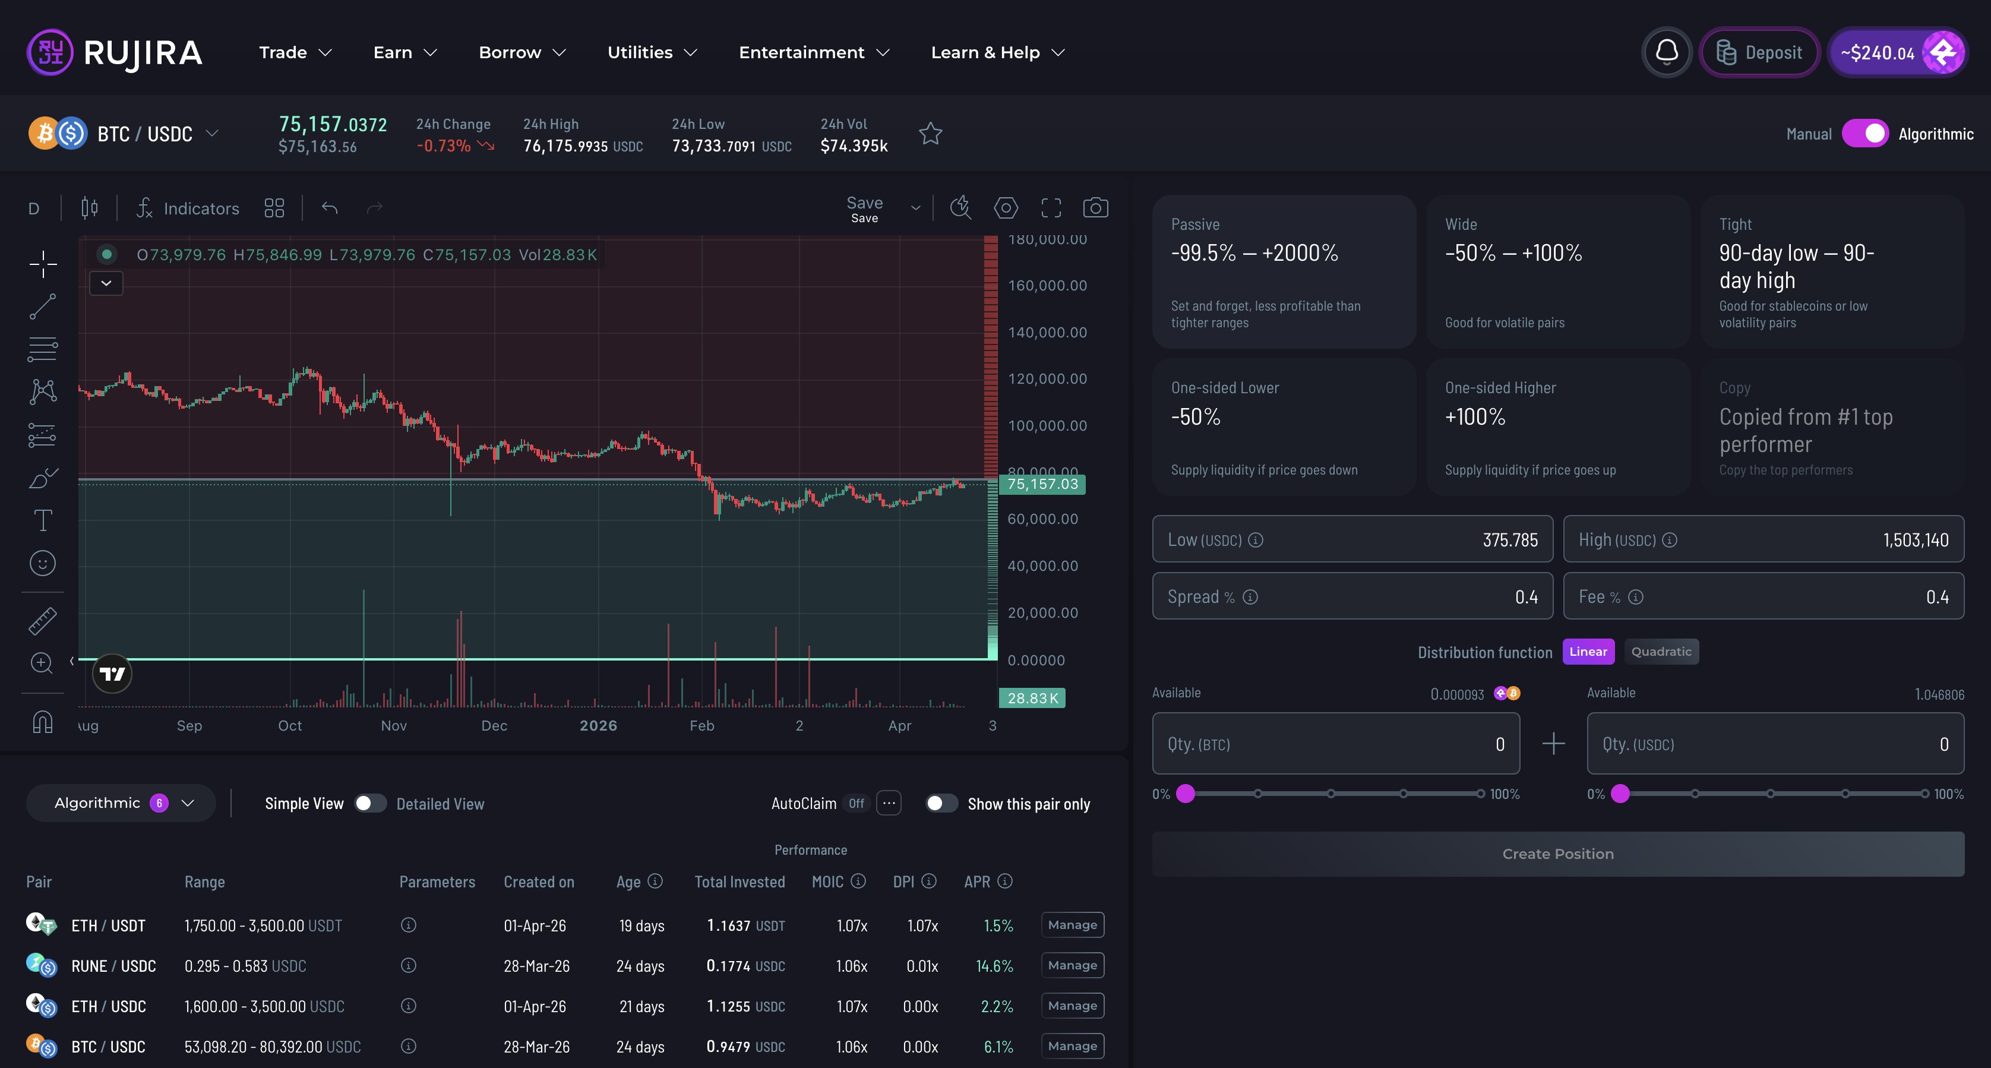Open the quick search icon on the chart
Image resolution: width=1991 pixels, height=1068 pixels.
pyautogui.click(x=960, y=207)
